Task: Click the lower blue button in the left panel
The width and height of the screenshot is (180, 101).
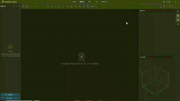Action: [x=10, y=98]
